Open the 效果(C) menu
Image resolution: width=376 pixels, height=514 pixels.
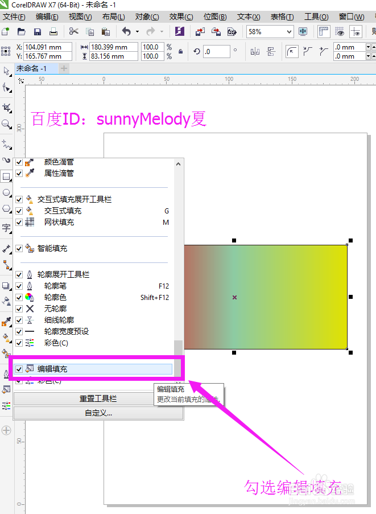(181, 17)
